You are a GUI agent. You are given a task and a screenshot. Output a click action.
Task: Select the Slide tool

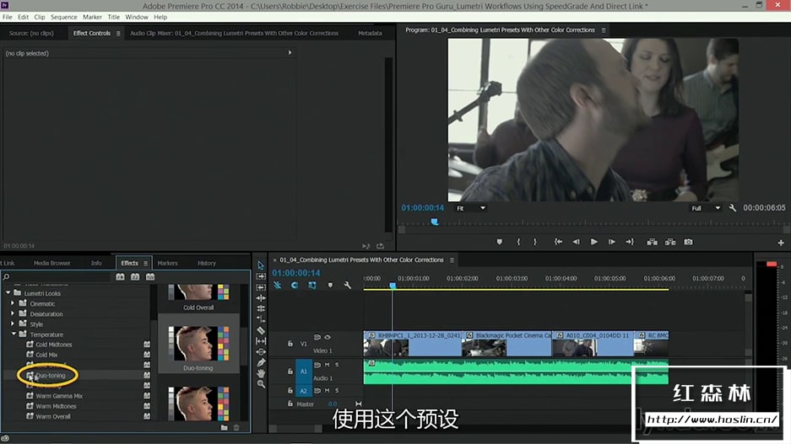coord(261,351)
